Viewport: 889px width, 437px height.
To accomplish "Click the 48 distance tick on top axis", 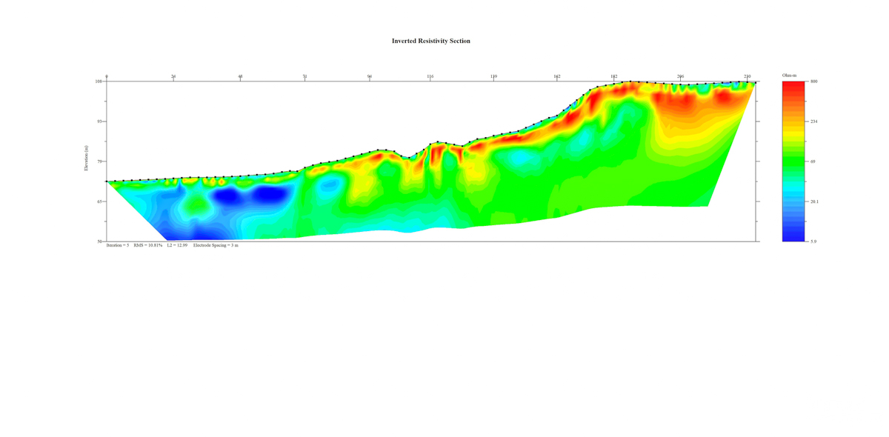I will click(240, 76).
